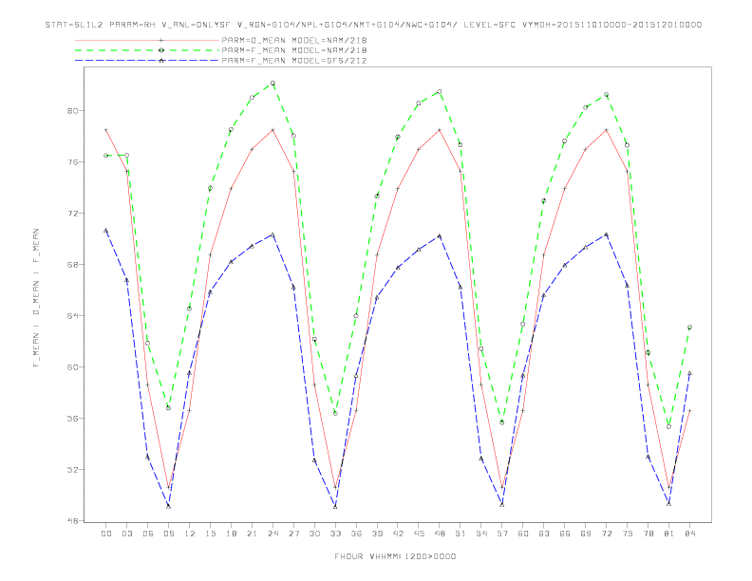752x581 pixels.
Task: Click x-axis tick label 60
Action: (x=523, y=534)
